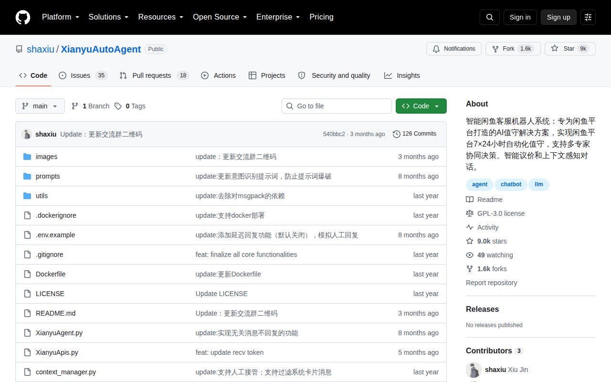The height and width of the screenshot is (382, 611).
Task: Click the Sign in button
Action: point(520,17)
